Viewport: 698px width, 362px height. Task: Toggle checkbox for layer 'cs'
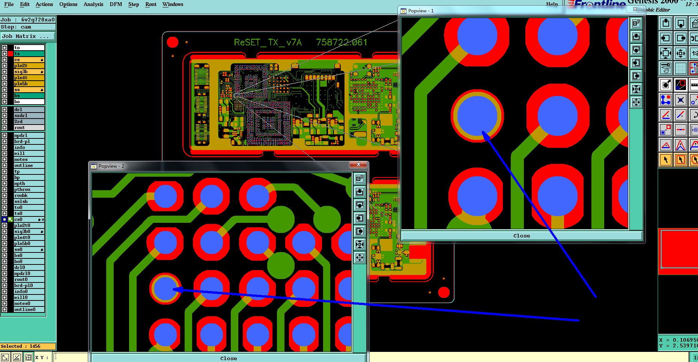(5, 60)
